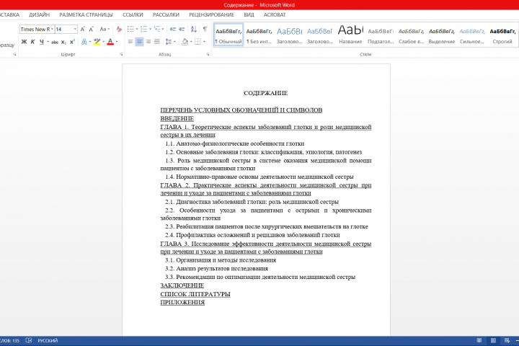Apply text effects (outlined A)

click(x=84, y=42)
